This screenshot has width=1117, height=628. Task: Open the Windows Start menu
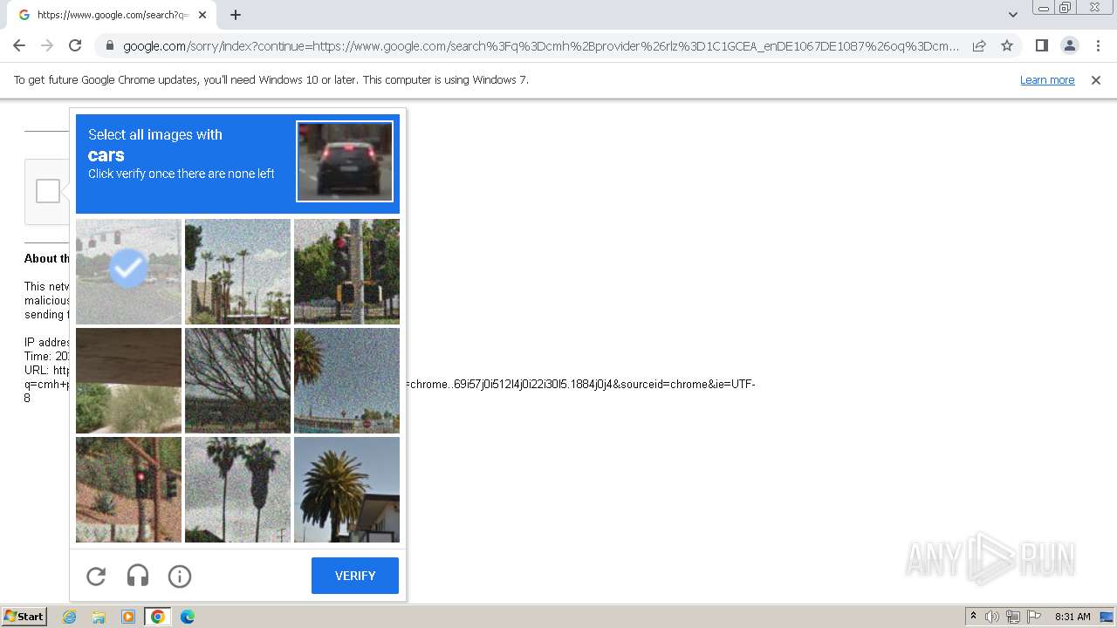(24, 617)
